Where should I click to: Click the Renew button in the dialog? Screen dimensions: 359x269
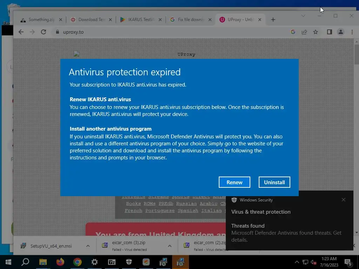pos(234,182)
